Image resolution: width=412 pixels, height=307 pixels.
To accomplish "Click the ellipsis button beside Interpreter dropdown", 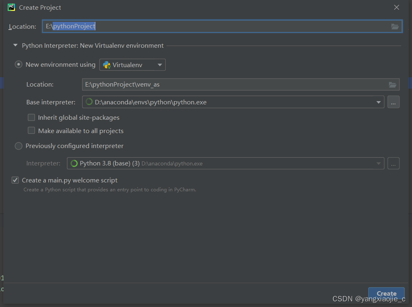I will click(393, 163).
